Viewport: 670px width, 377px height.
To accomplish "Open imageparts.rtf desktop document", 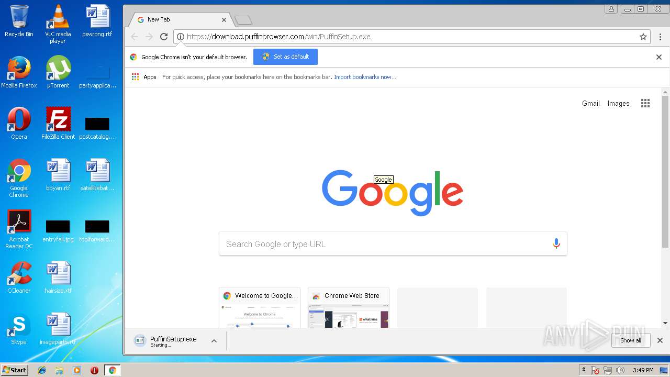I will coord(58,329).
